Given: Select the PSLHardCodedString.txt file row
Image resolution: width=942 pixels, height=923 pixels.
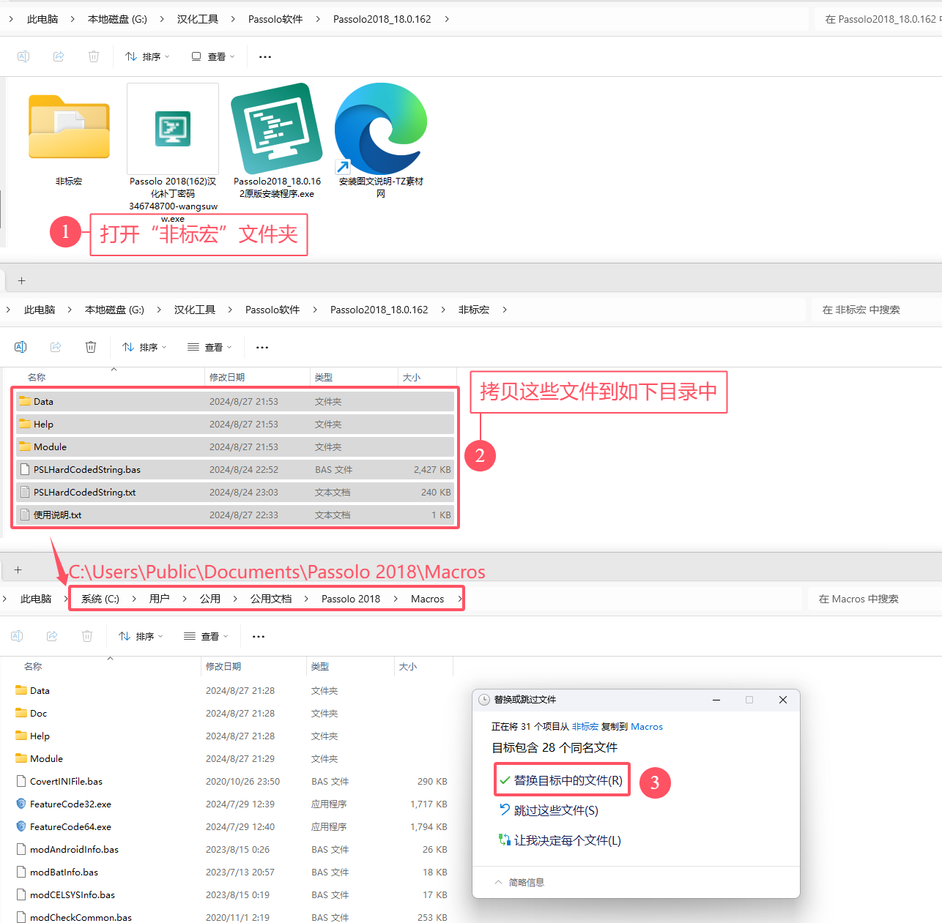Looking at the screenshot, I should (x=234, y=492).
